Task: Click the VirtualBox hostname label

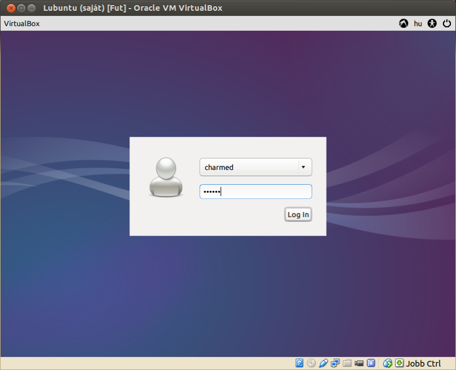Action: [x=22, y=23]
